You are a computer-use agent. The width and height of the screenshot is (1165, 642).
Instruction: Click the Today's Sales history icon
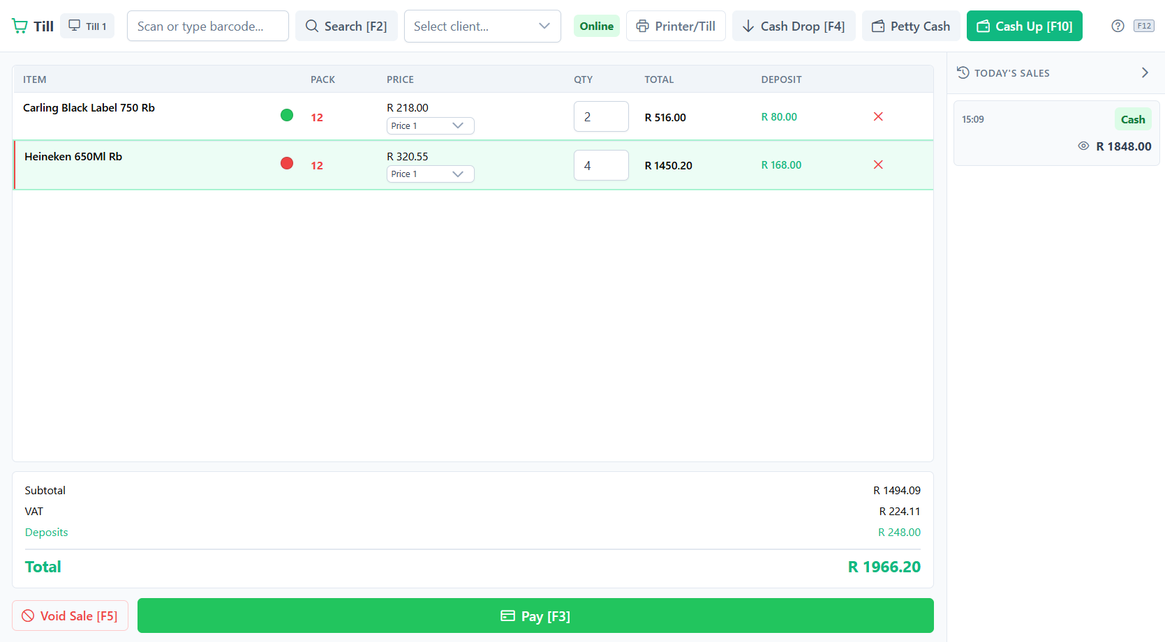[x=963, y=72]
